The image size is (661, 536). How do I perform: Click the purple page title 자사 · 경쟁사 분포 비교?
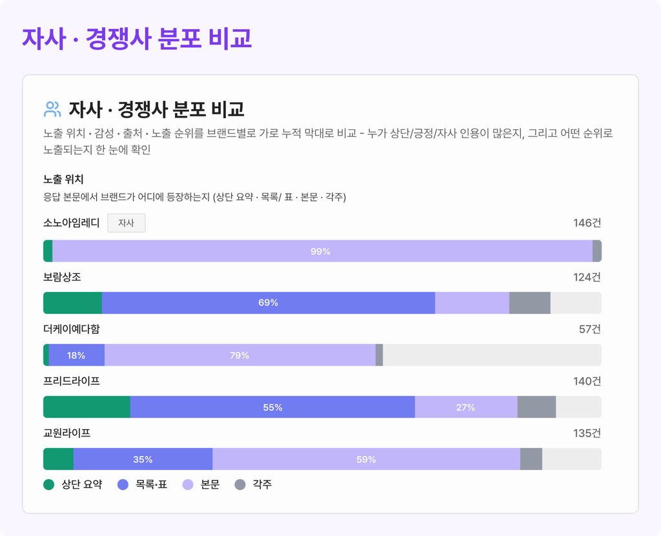(137, 38)
